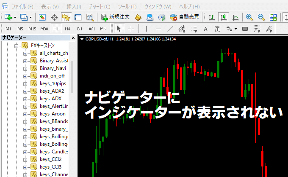Select the rectangle shape tool

point(245,29)
